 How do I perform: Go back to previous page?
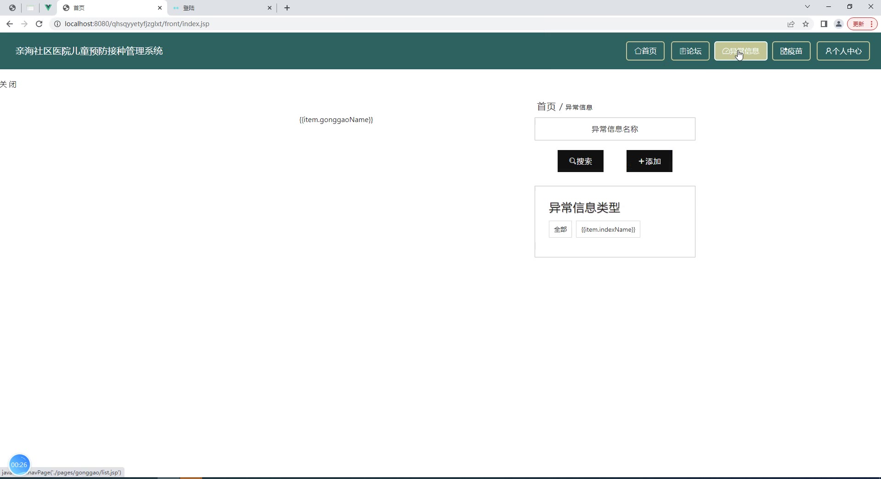pos(10,24)
